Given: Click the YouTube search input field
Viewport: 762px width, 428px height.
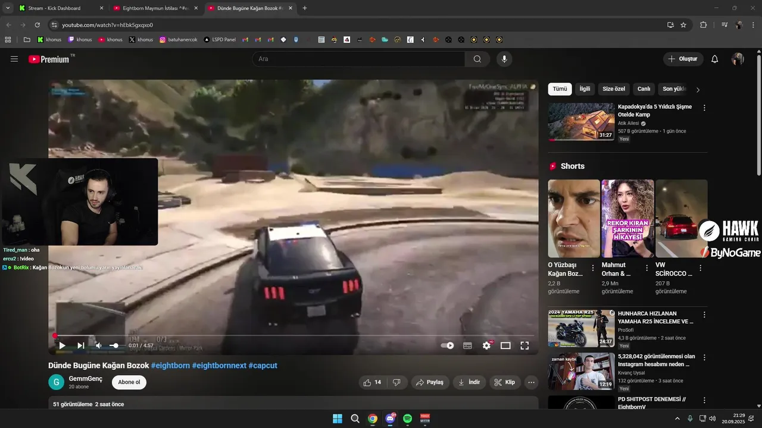Looking at the screenshot, I should point(358,59).
